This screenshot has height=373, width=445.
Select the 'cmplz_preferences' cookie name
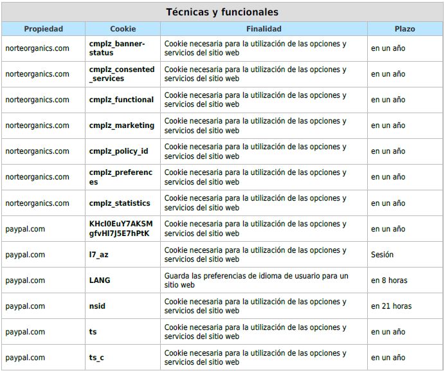coord(121,177)
